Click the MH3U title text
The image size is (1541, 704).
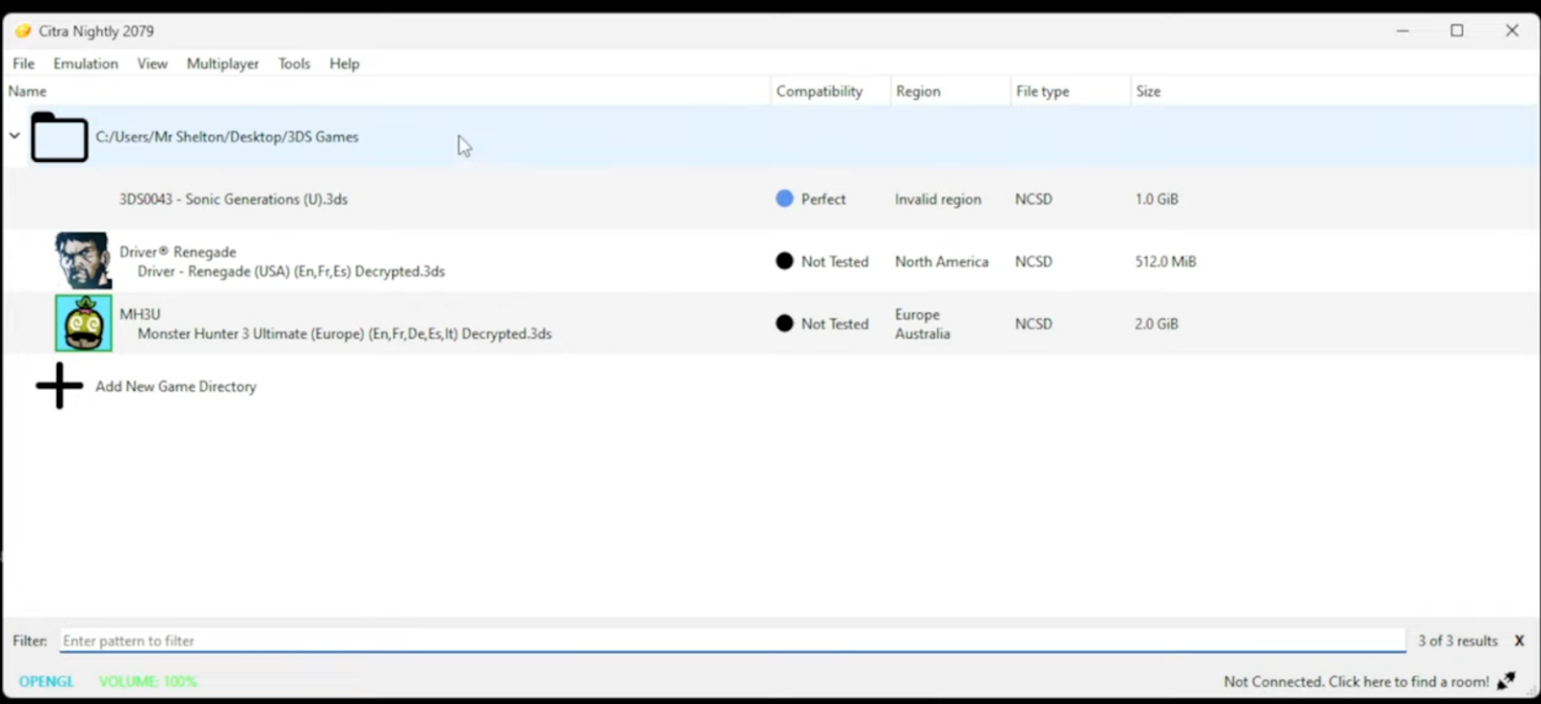[x=140, y=315]
